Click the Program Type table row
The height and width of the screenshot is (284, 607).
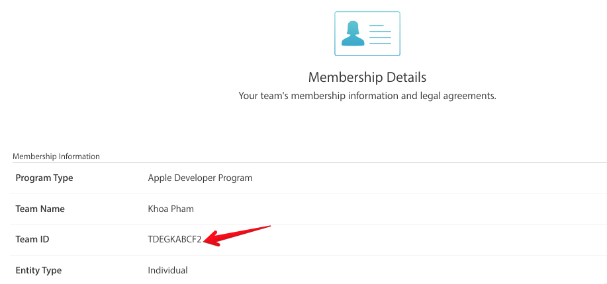(308, 178)
